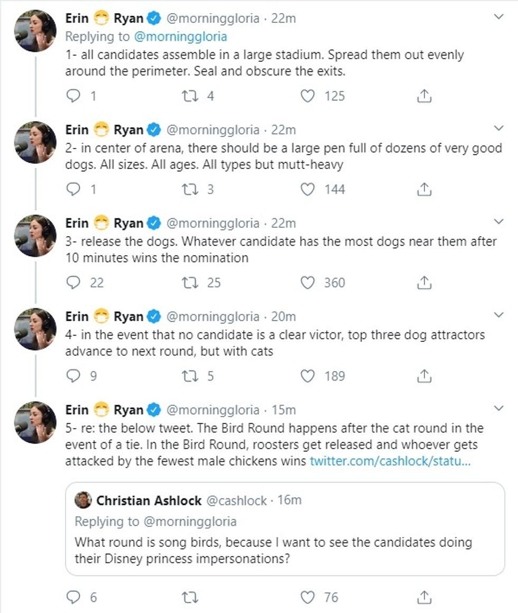Open more options on the first tweet
Screen dimensions: 518x613
[498, 17]
